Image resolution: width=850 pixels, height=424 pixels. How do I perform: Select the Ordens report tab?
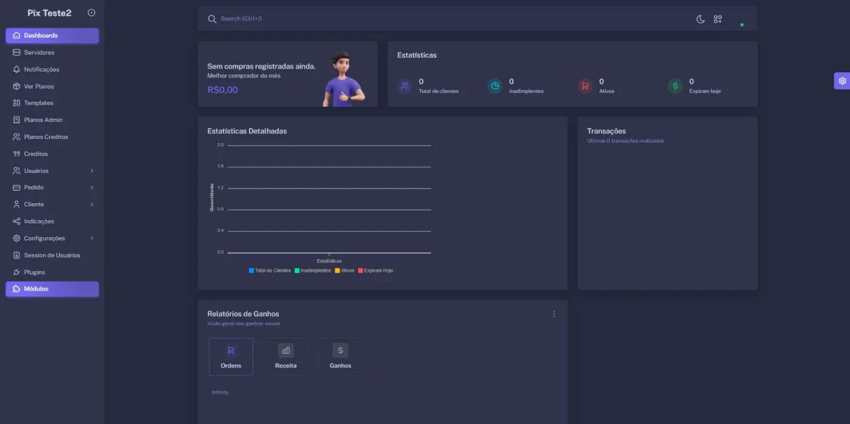pyautogui.click(x=231, y=357)
